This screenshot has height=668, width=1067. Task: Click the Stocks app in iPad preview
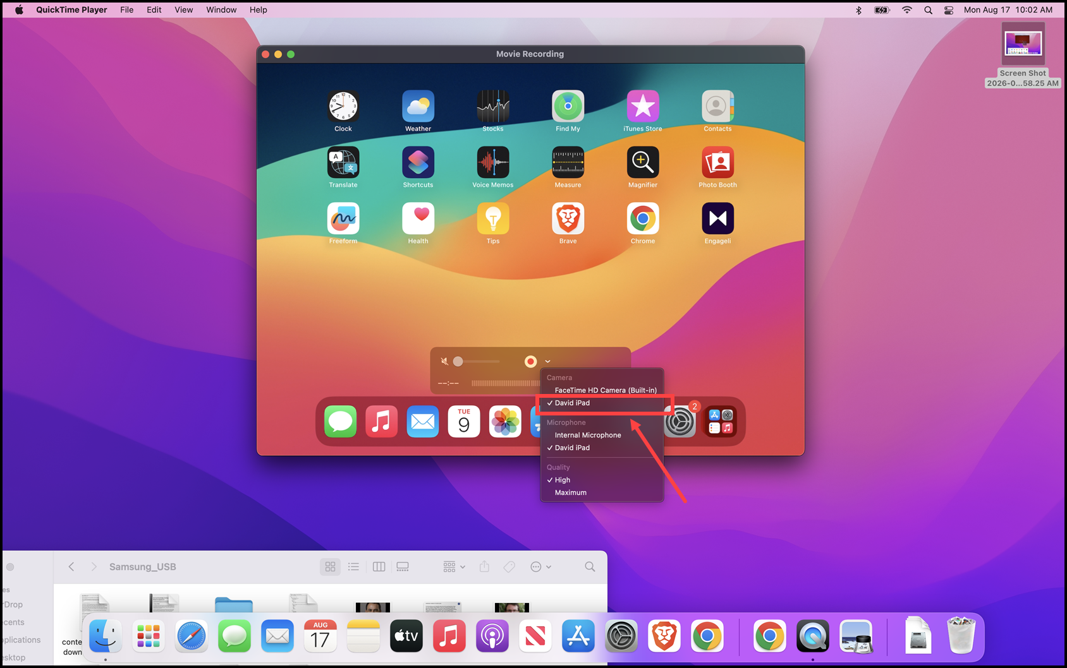(493, 106)
